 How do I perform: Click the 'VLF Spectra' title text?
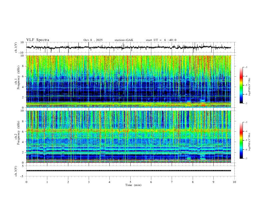click(38, 40)
